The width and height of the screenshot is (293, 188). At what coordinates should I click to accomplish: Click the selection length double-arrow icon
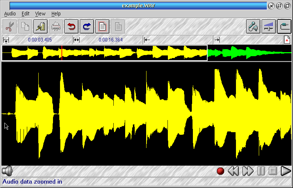point(77,40)
